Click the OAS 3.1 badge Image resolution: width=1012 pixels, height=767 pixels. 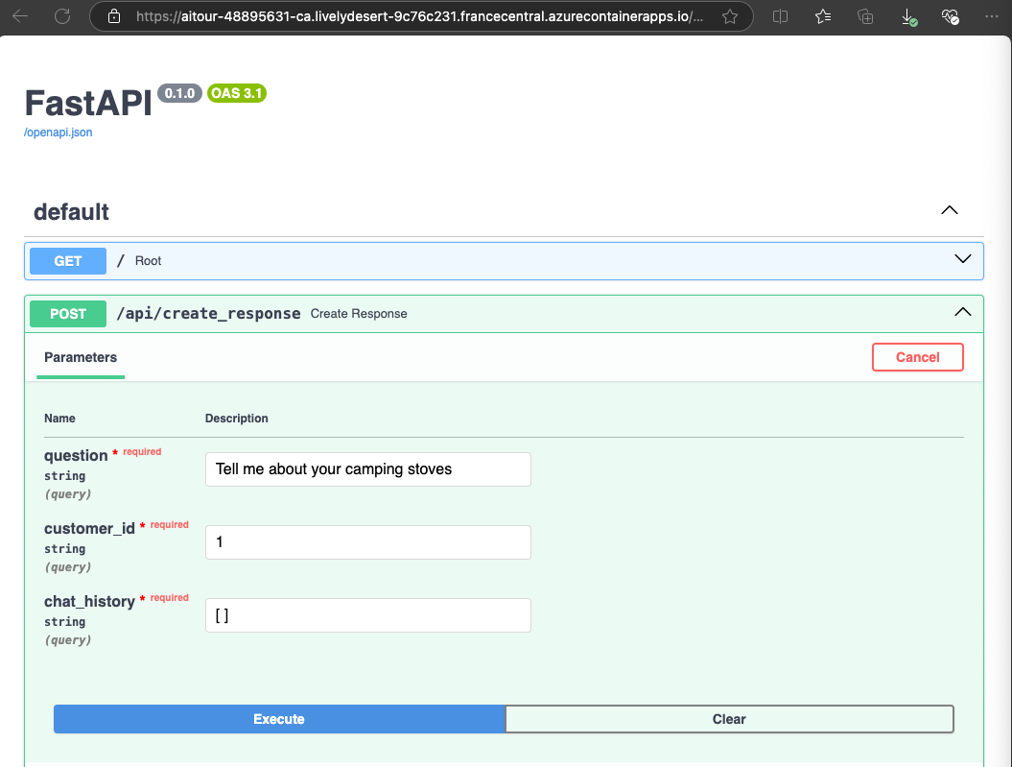click(x=237, y=94)
